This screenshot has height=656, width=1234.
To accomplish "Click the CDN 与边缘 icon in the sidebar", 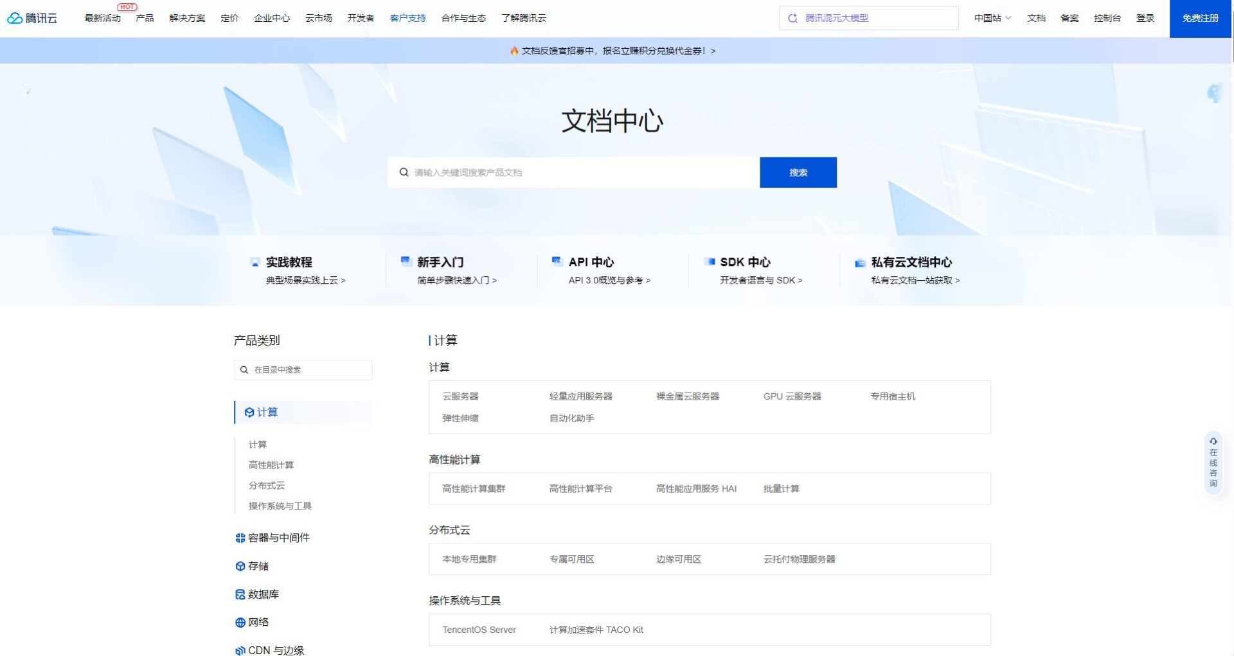I will click(x=239, y=650).
